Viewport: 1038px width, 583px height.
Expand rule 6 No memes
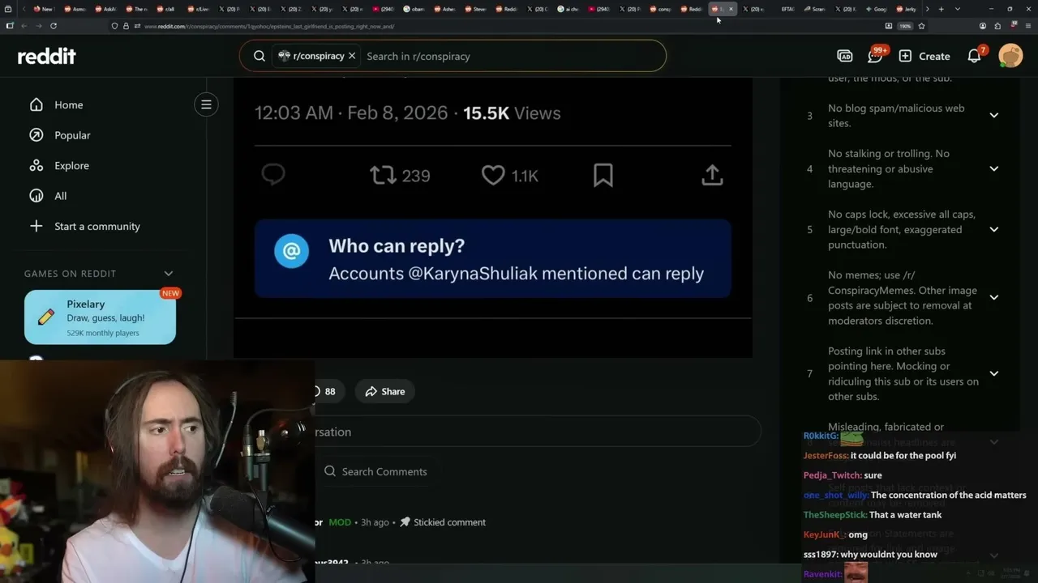(993, 297)
